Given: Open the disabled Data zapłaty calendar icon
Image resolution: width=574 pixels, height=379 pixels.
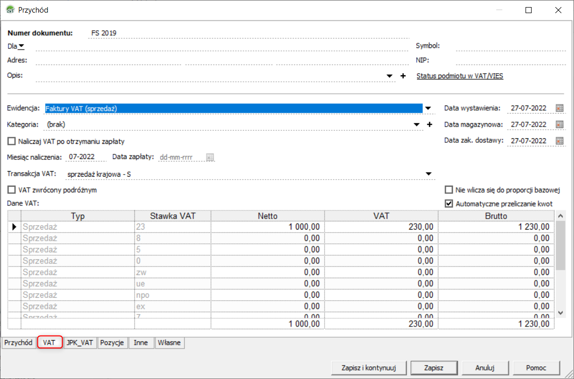Looking at the screenshot, I should (x=210, y=157).
